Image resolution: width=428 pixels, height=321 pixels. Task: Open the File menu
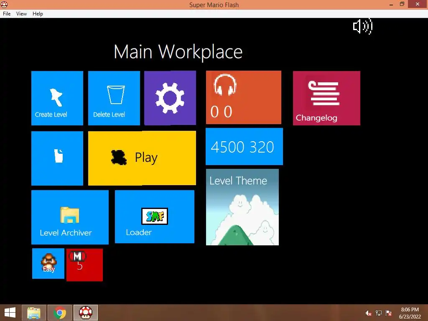point(7,14)
